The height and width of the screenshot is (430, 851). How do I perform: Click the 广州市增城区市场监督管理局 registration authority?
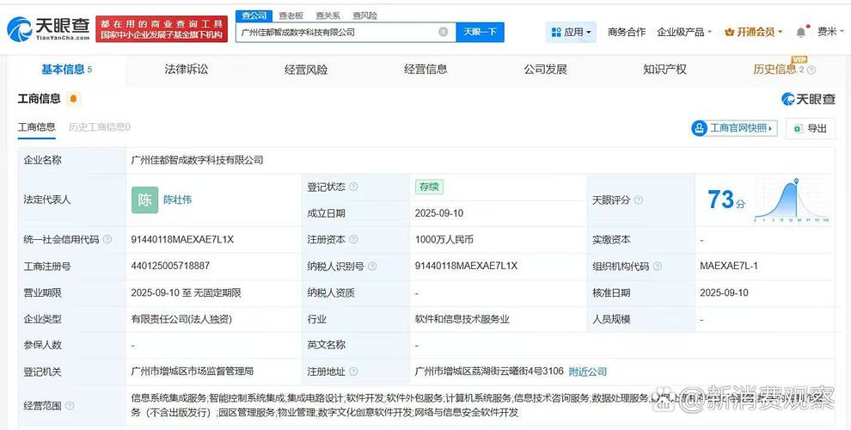pyautogui.click(x=193, y=372)
